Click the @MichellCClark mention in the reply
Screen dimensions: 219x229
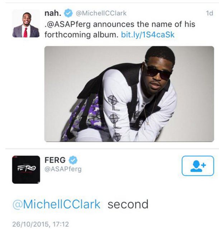click(x=57, y=204)
